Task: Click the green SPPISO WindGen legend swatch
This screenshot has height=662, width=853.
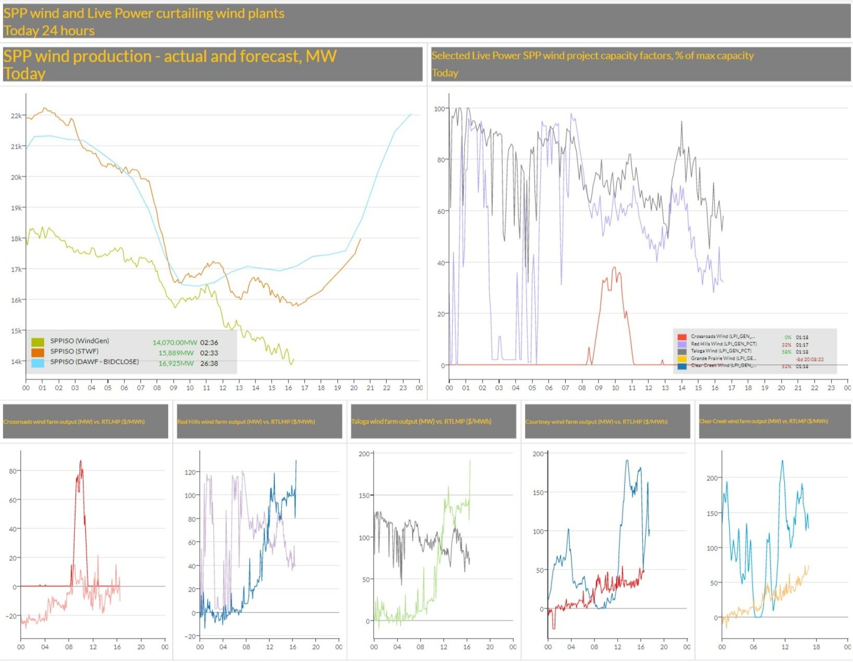Action: (37, 342)
